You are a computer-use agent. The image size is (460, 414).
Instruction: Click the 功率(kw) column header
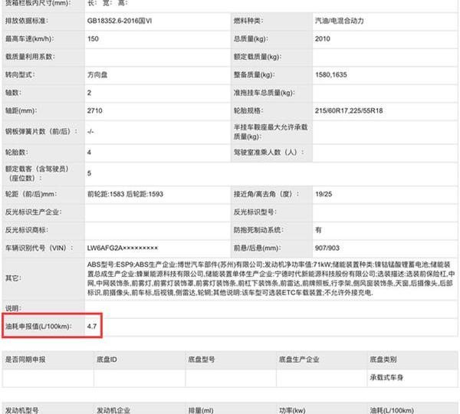[292, 410]
